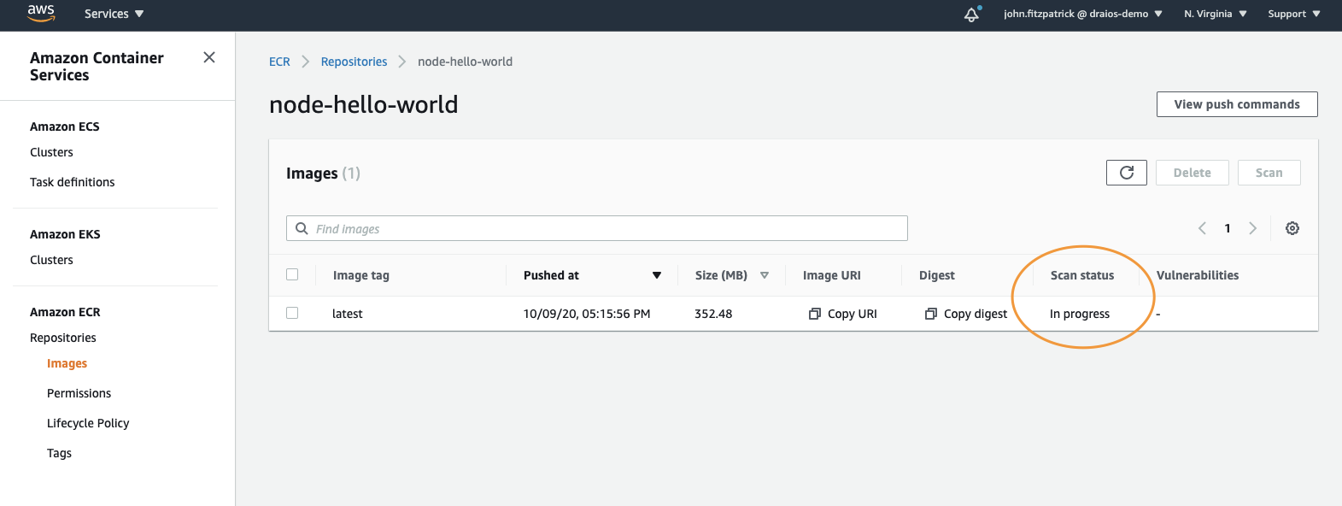This screenshot has width=1342, height=506.
Task: Click the Repositories breadcrumb link
Action: tap(355, 62)
